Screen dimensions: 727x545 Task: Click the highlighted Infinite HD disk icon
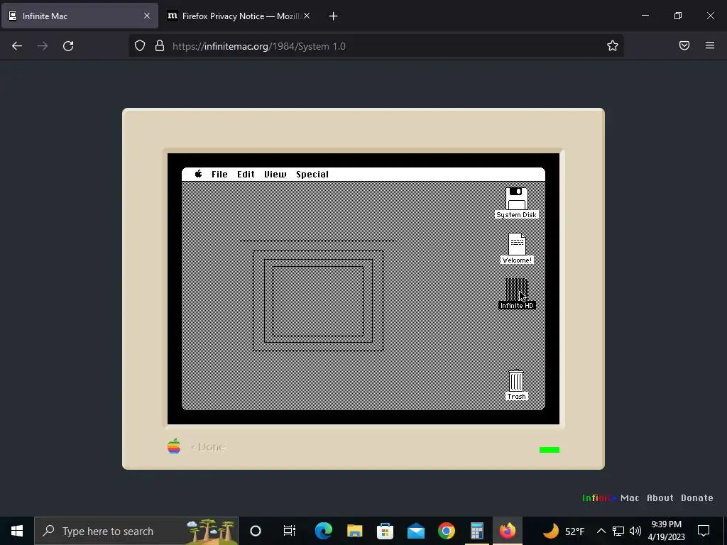pos(517,290)
